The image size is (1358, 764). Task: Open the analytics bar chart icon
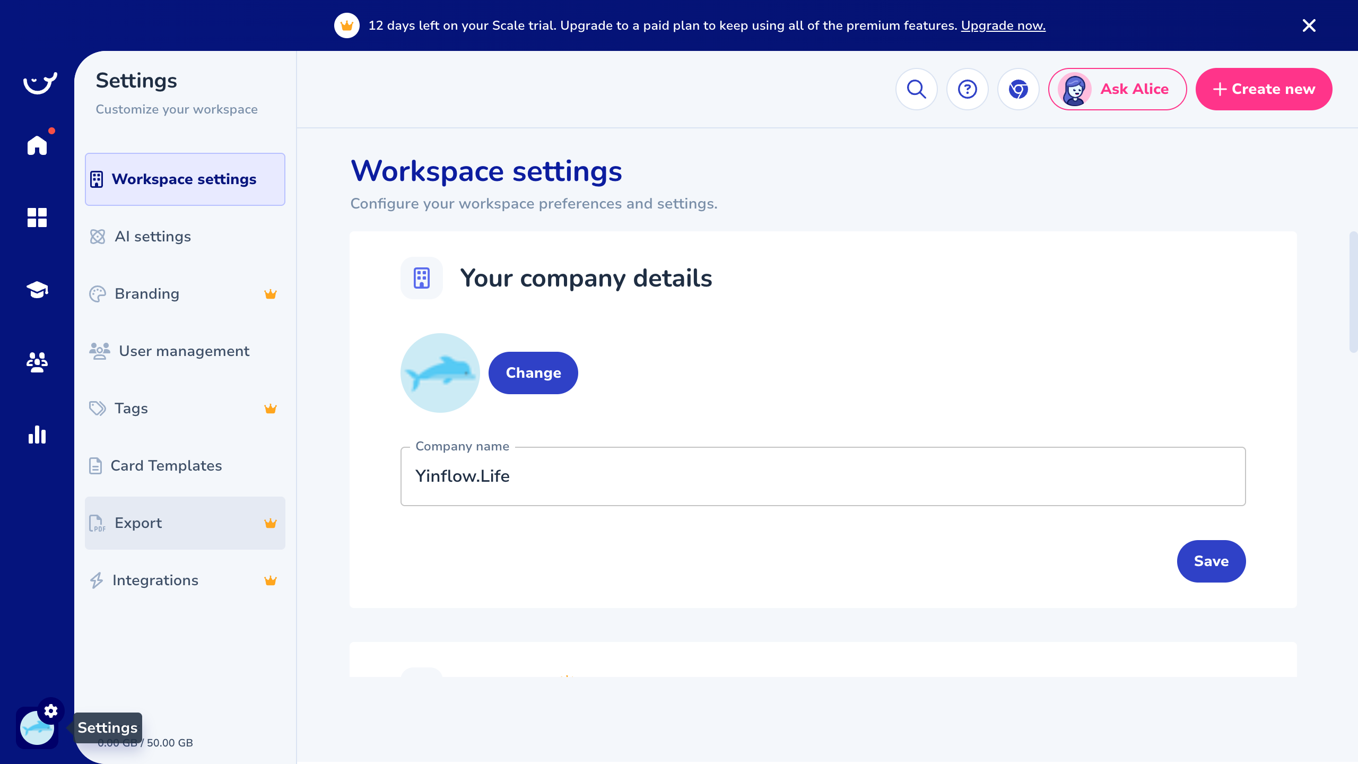(37, 435)
